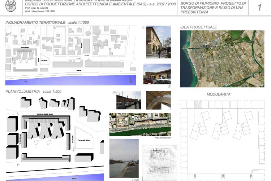Screen dimensions: 271x181
Task: Click 'Prof. arch. M. Moretti' text
Action: [x=36, y=8]
